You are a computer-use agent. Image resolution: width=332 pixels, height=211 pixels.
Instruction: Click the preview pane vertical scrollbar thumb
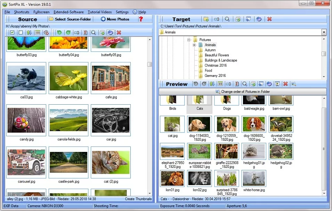[324, 149]
